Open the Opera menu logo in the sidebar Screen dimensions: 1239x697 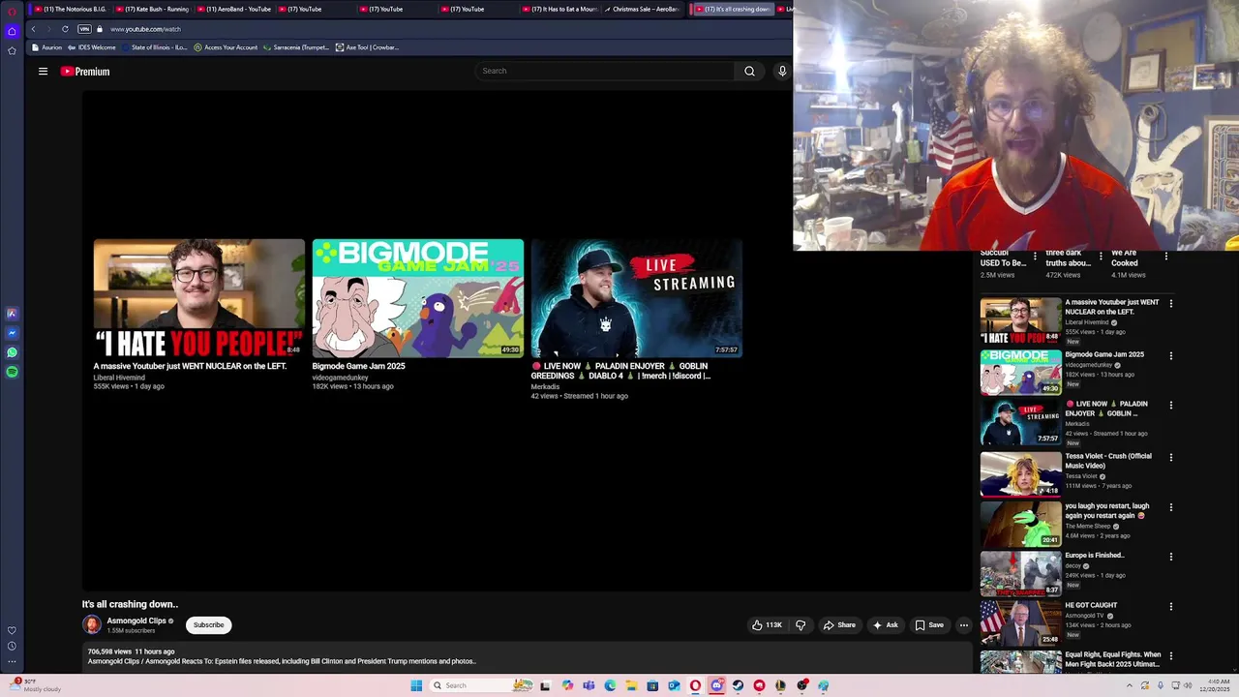click(x=12, y=11)
